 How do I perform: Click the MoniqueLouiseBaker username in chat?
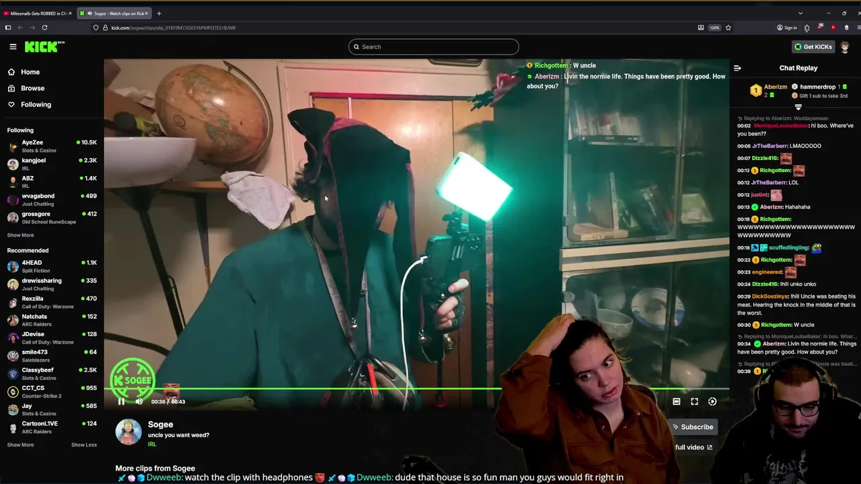780,126
